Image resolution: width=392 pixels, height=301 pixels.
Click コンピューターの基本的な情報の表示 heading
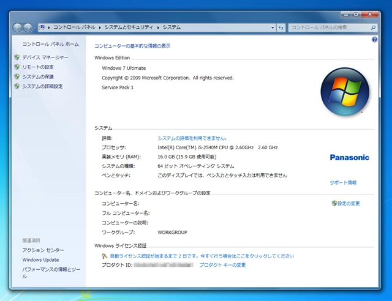(x=132, y=46)
